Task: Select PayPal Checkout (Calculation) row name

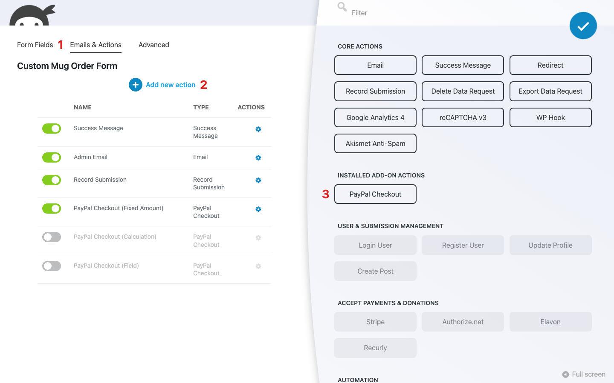Action: click(x=115, y=237)
